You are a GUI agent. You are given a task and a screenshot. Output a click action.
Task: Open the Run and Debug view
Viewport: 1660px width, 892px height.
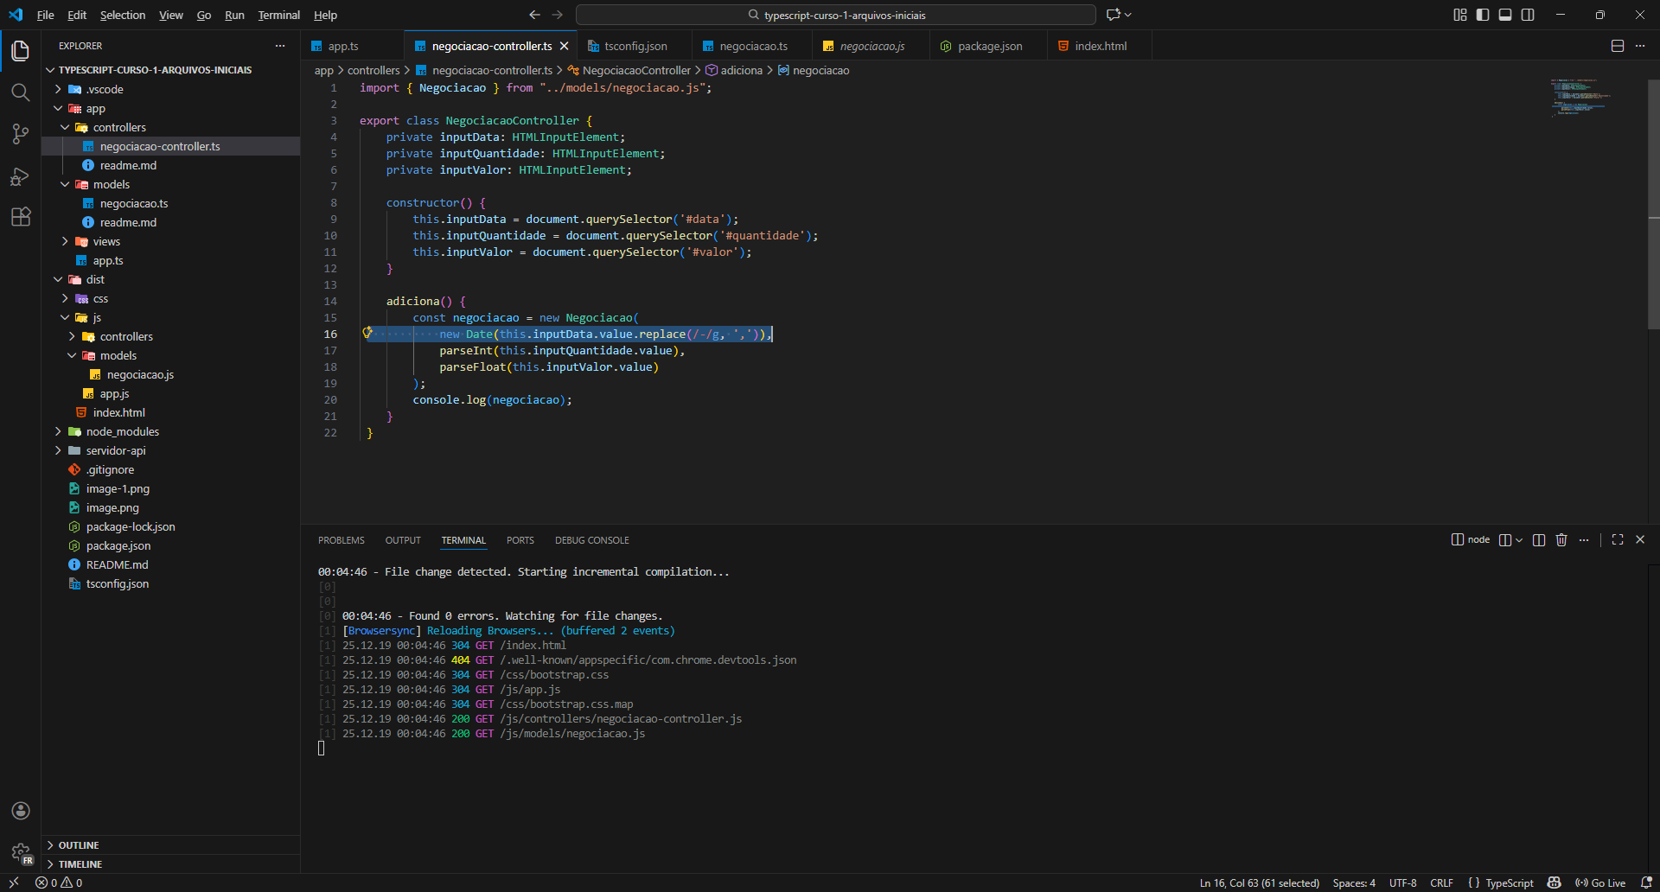click(20, 176)
